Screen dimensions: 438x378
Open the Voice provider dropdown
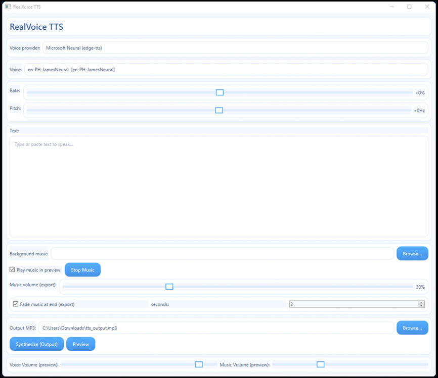(x=235, y=48)
